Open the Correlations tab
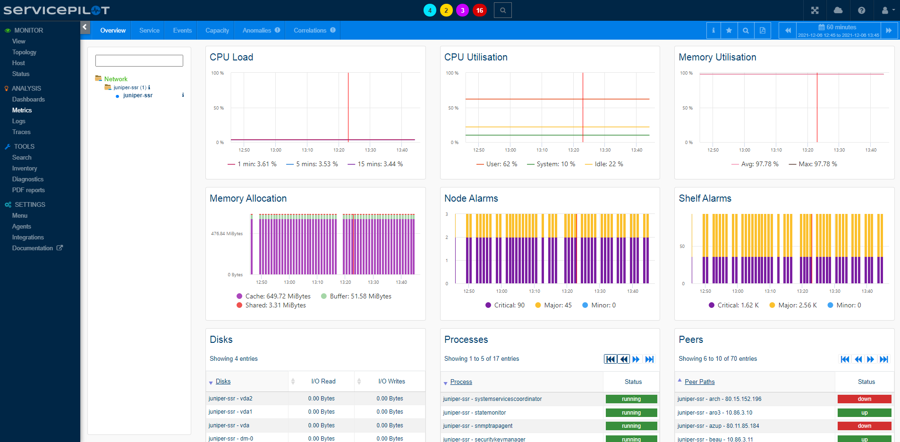900x442 pixels. [309, 30]
